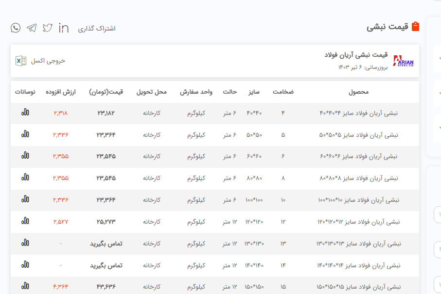Open price chart for نبشی 150*150*15 row
Screen dimensions: 441x294
[25, 286]
